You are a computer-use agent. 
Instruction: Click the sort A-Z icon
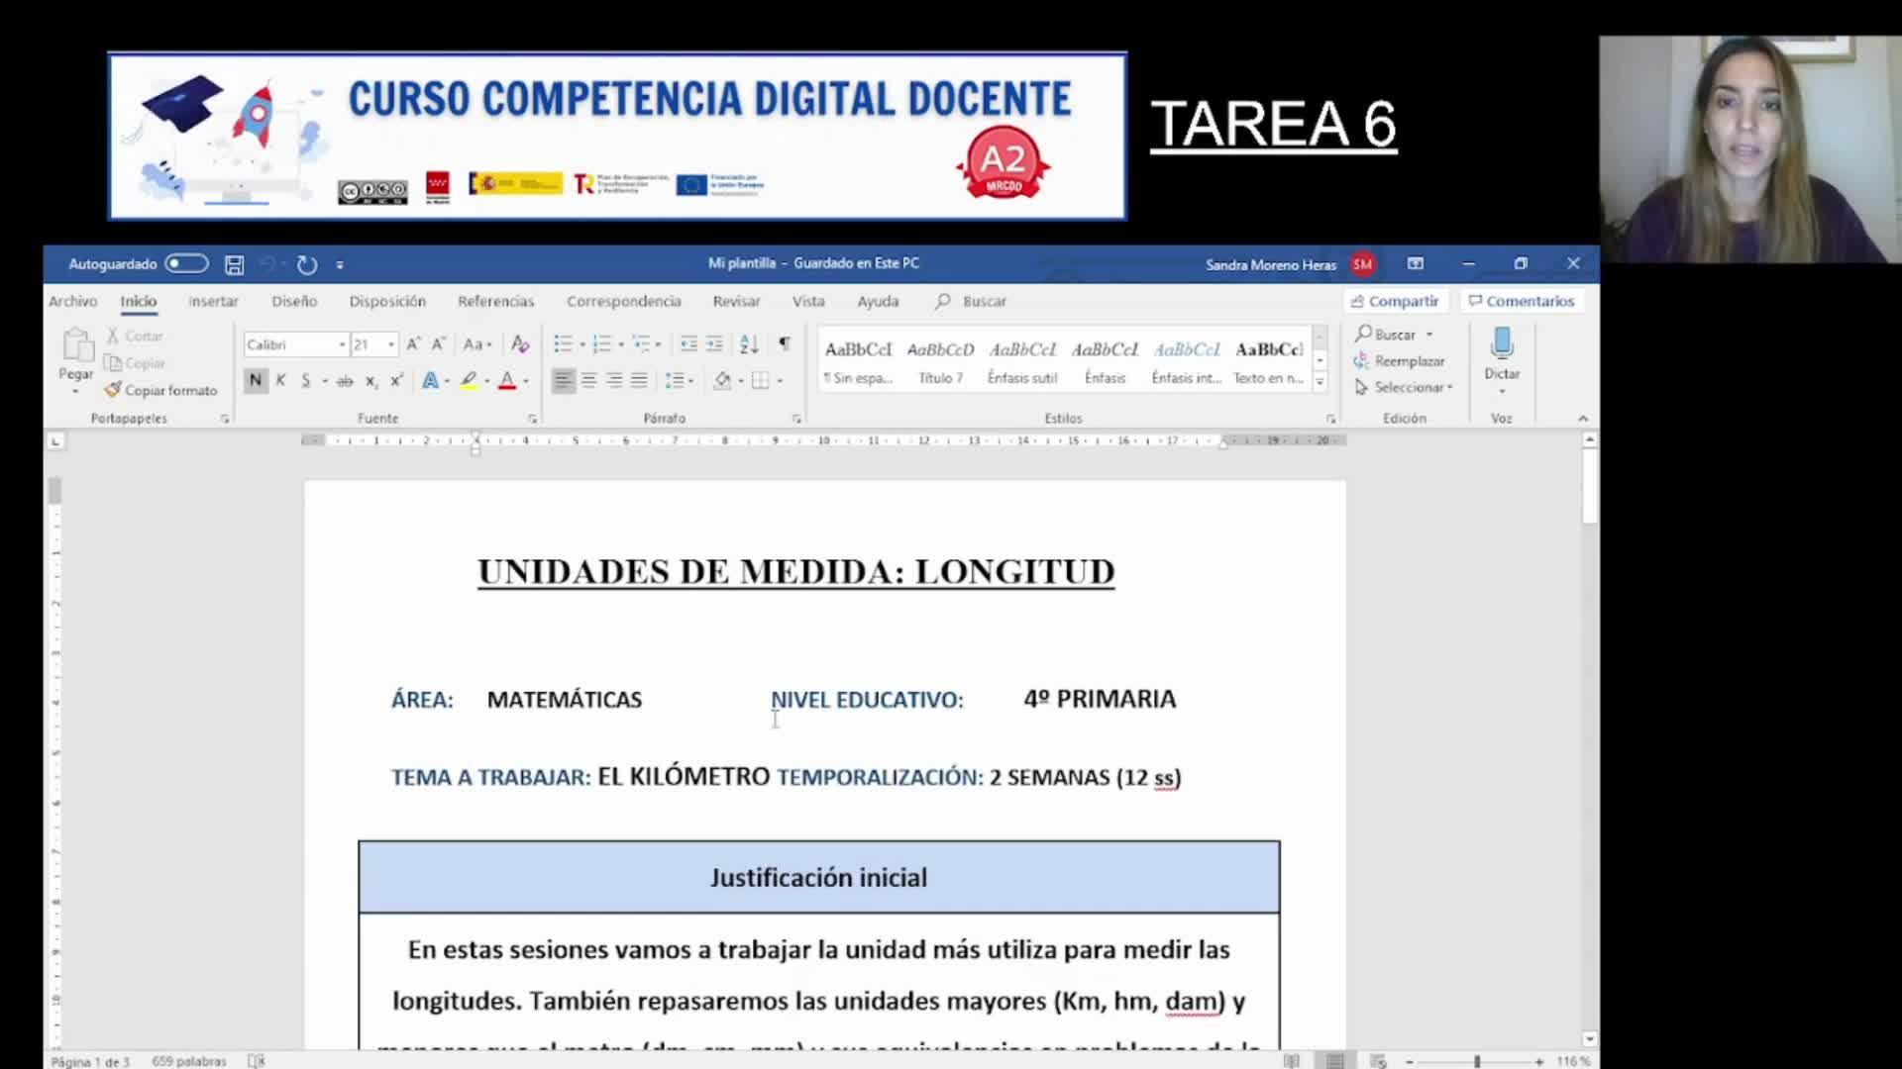(x=749, y=344)
